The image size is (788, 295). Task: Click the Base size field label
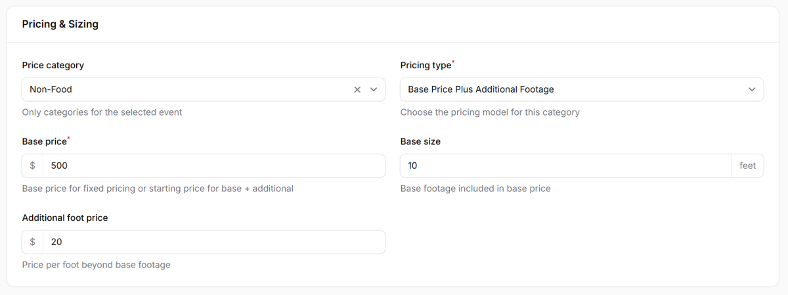[x=420, y=141]
